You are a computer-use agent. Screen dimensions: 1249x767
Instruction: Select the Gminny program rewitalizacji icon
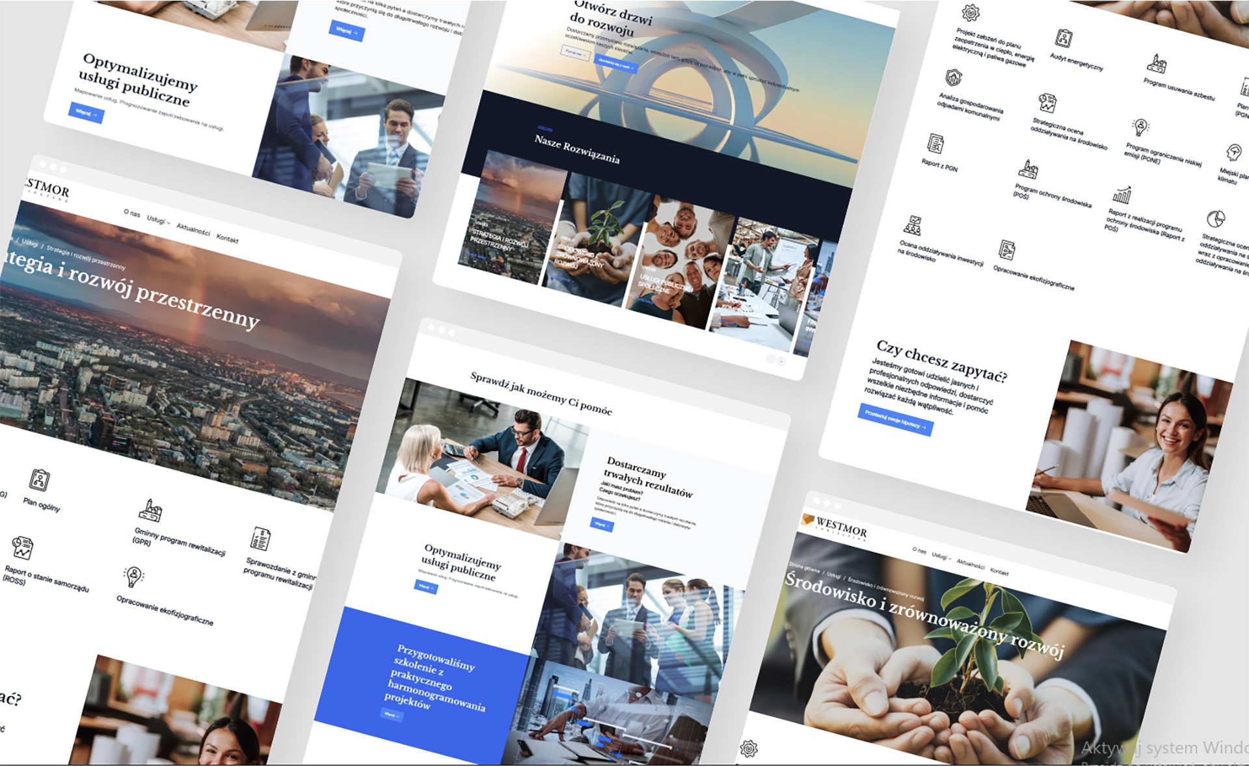click(x=150, y=510)
